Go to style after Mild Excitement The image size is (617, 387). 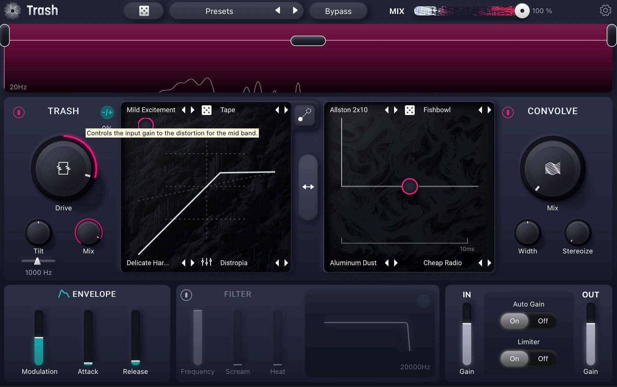coord(193,110)
